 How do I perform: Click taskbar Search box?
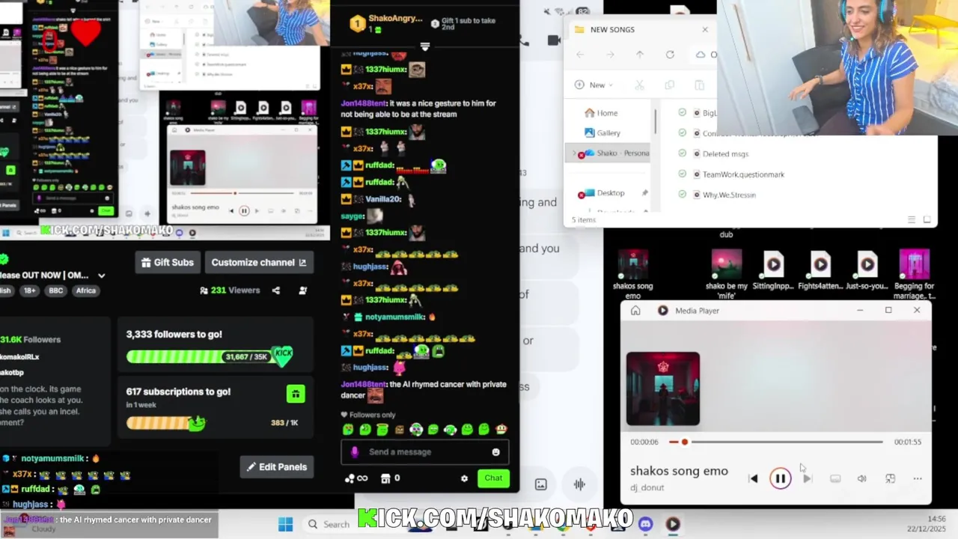pyautogui.click(x=329, y=524)
